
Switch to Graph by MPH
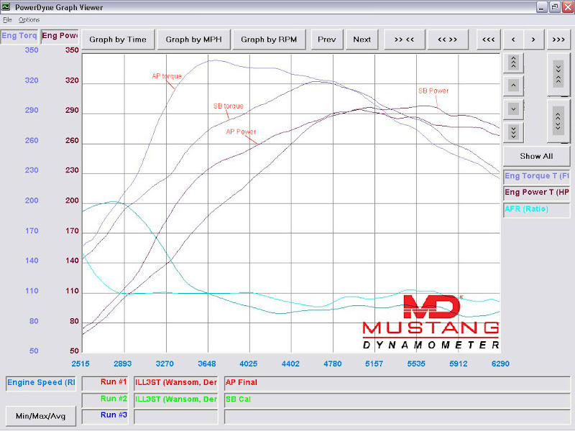tap(193, 40)
